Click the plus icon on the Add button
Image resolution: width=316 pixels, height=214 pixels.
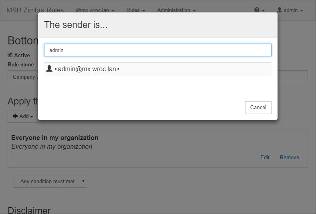(x=15, y=116)
